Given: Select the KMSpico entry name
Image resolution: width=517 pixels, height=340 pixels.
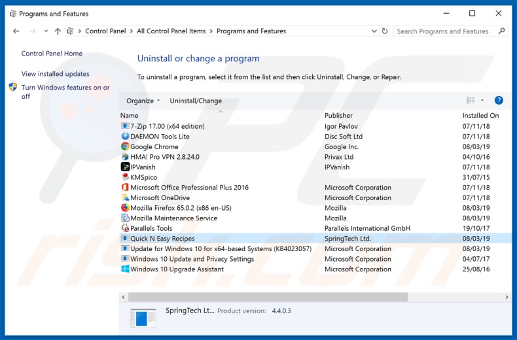Looking at the screenshot, I should pyautogui.click(x=143, y=177).
